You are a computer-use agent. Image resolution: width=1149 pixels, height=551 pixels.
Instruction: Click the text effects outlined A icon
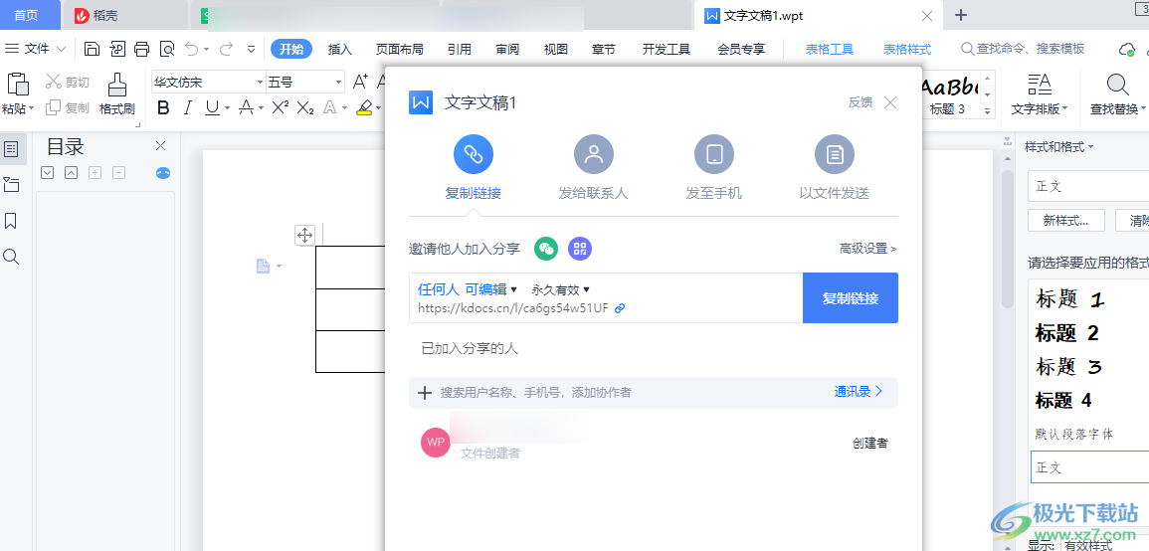pos(330,108)
